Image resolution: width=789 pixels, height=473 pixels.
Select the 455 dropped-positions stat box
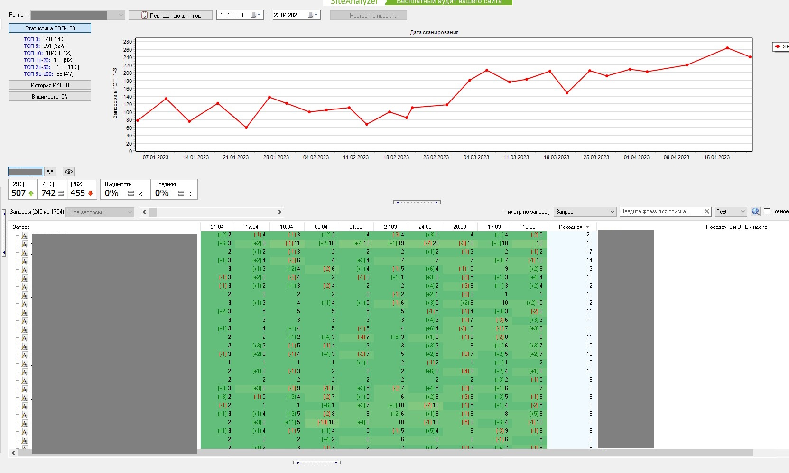coord(82,189)
